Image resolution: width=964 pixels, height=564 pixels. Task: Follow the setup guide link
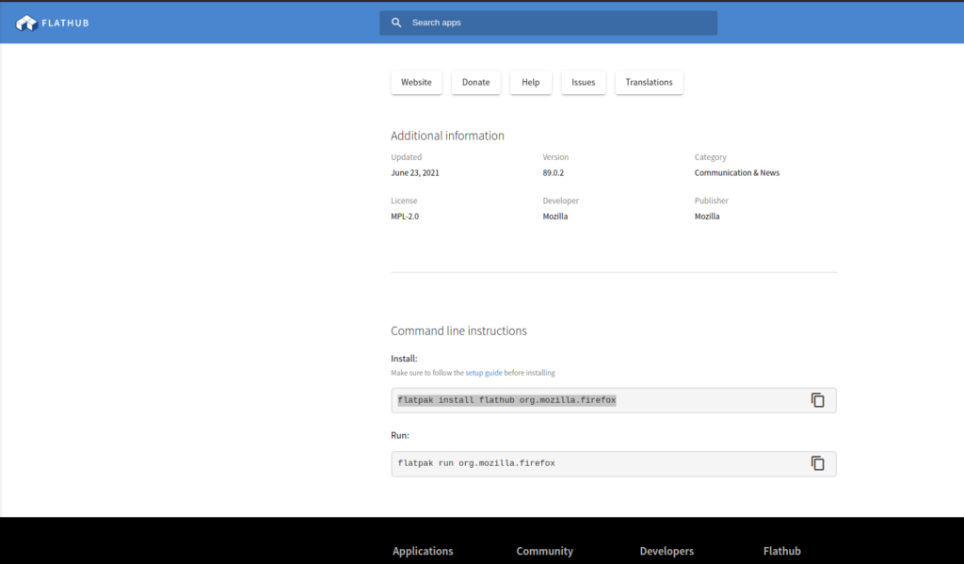tap(483, 373)
